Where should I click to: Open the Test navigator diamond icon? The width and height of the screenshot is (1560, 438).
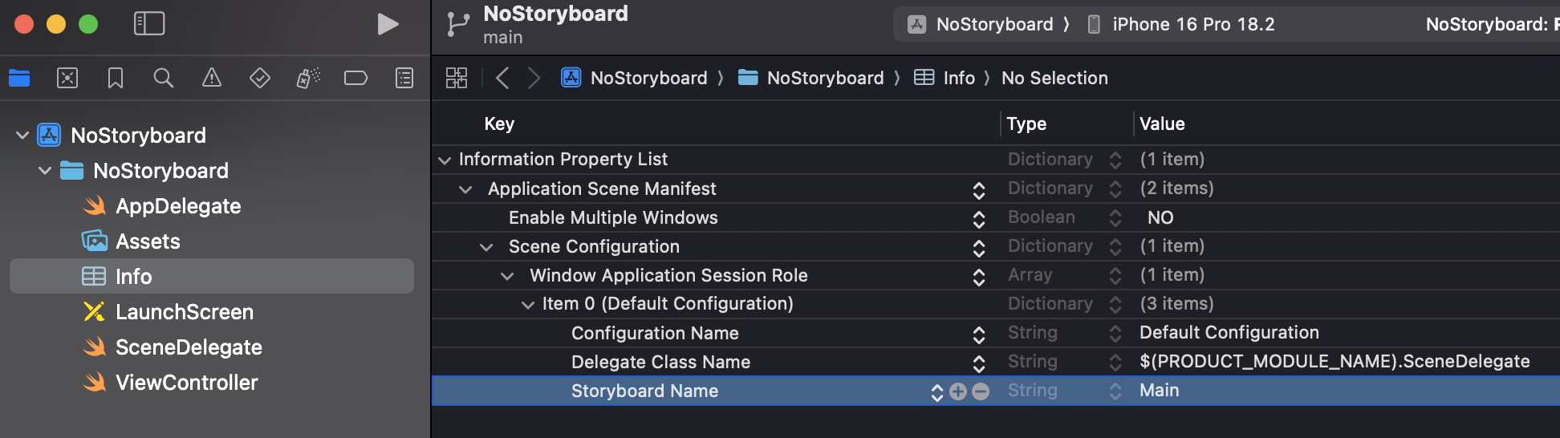(260, 78)
